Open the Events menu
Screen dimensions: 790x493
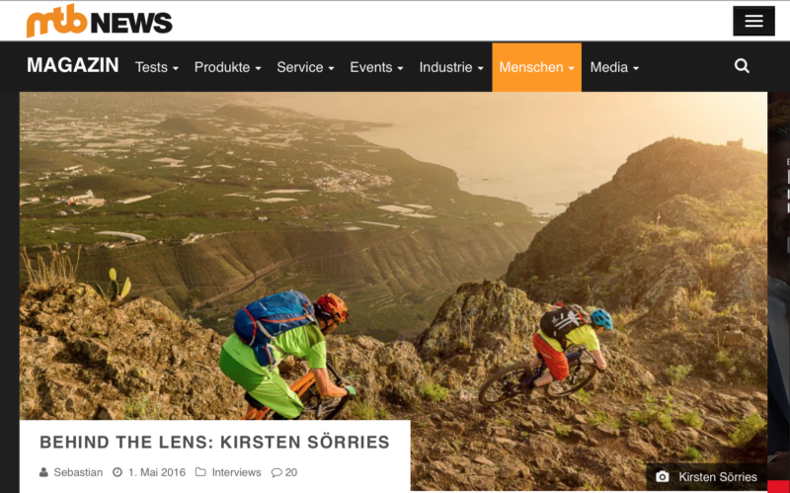(376, 67)
